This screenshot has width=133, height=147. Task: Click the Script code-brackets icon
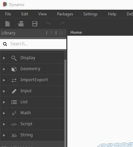tap(14, 124)
